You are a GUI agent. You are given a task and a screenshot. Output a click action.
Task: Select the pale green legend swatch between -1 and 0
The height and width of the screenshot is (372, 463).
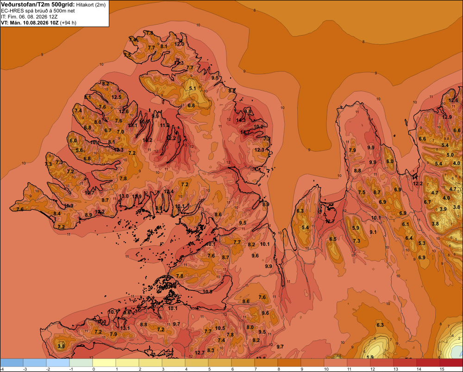coord(81,363)
